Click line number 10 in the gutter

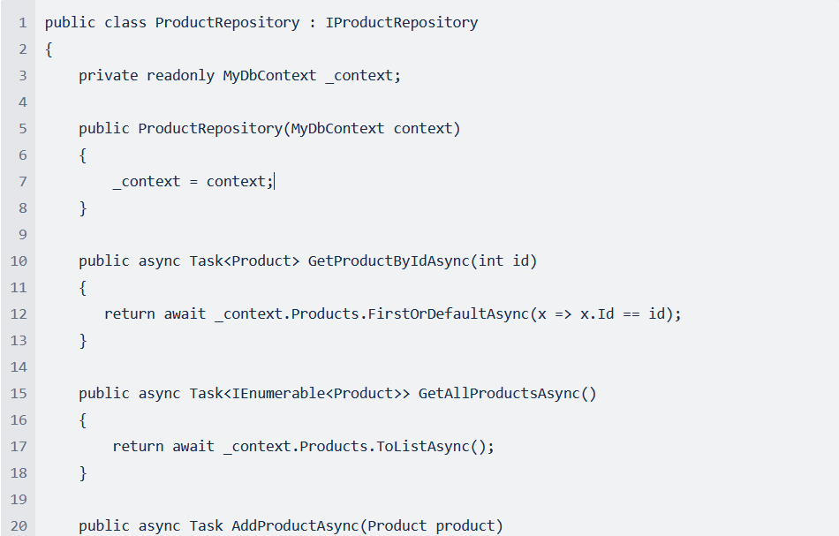(19, 261)
